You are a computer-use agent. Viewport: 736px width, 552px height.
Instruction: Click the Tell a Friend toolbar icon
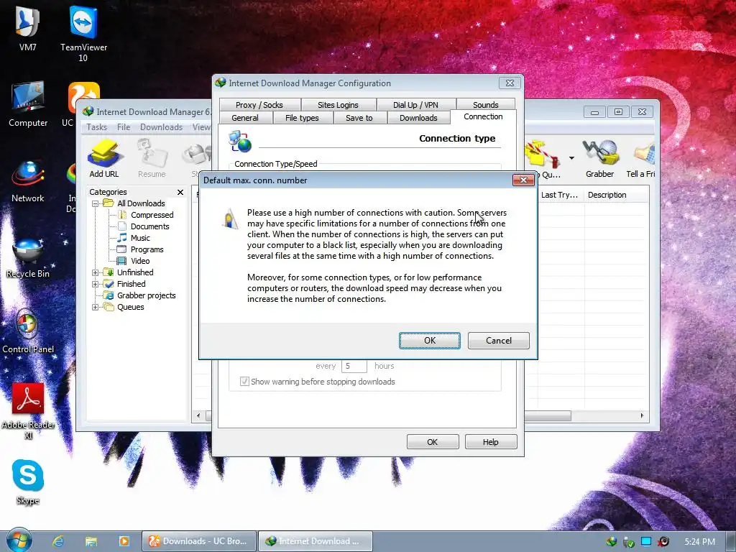click(x=641, y=158)
